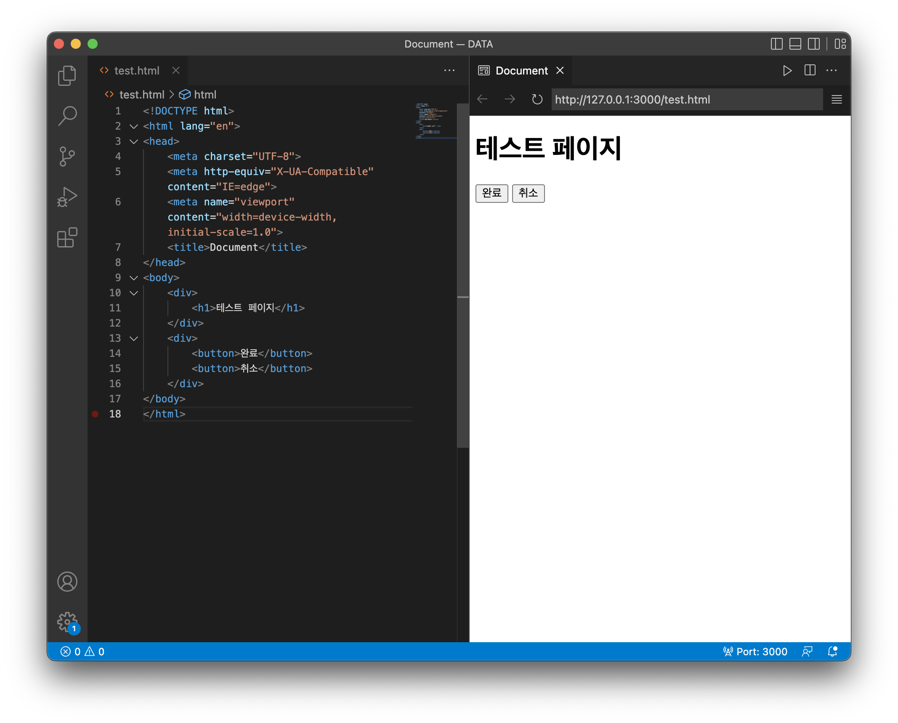Select the Search icon in activity bar
Viewport: 898px width, 723px height.
point(67,115)
